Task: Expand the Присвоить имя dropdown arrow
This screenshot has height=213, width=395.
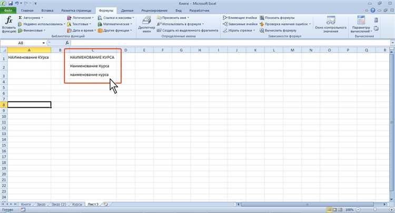Action: (x=188, y=18)
